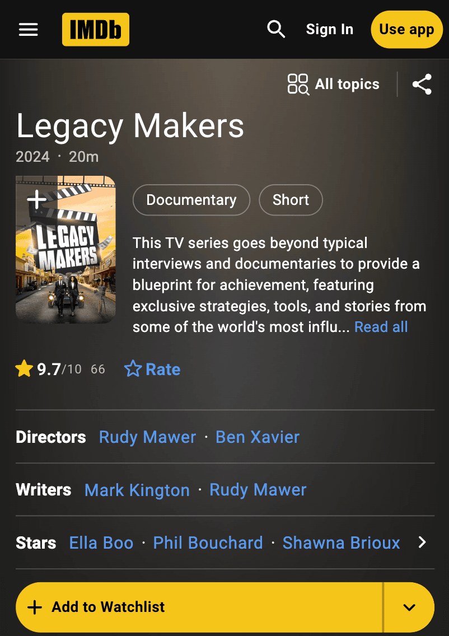Open star Shawna Brioux's page
The image size is (449, 636).
[x=341, y=543]
